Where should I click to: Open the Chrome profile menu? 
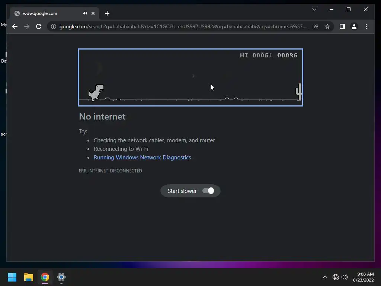coord(354,26)
